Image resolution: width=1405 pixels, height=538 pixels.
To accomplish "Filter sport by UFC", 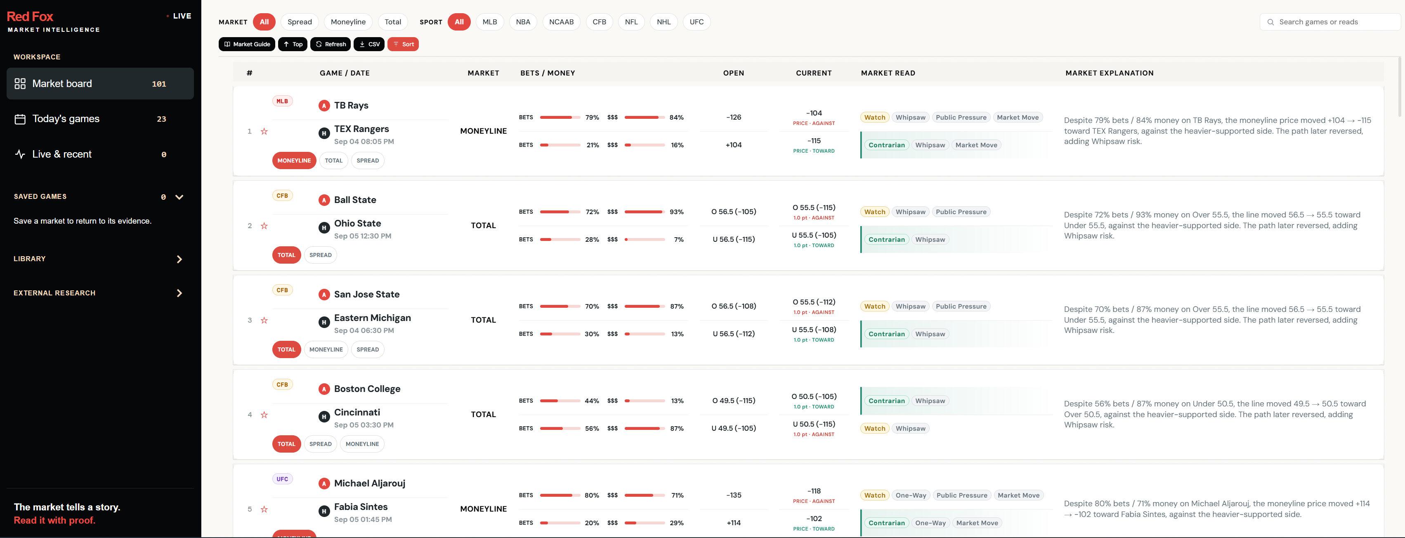I will [x=697, y=22].
